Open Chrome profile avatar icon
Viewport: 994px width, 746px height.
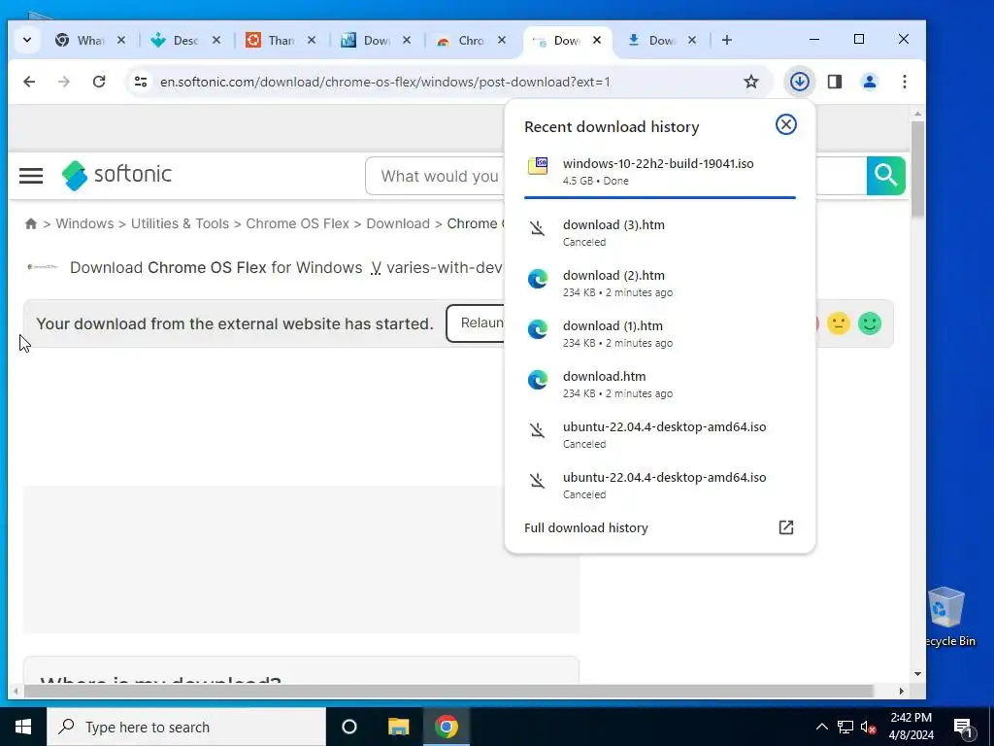pyautogui.click(x=869, y=82)
